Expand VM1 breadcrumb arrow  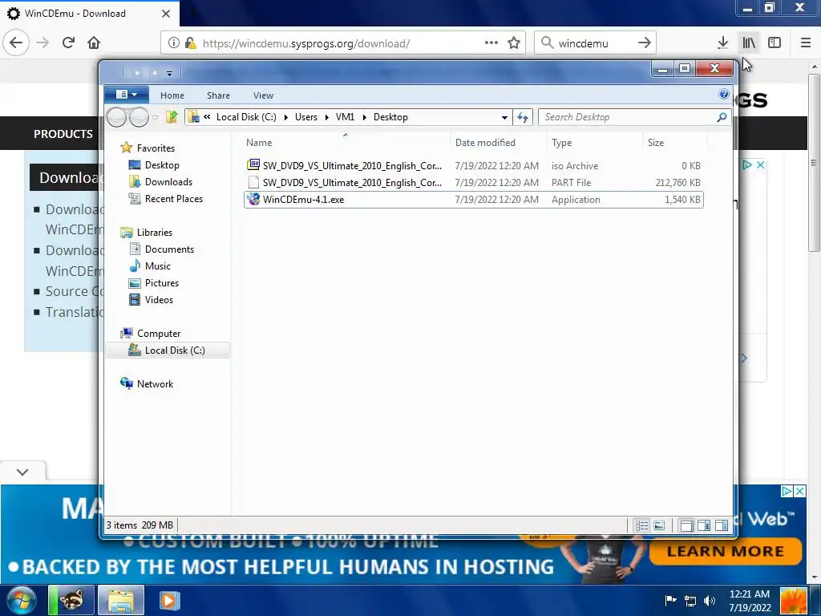[365, 117]
